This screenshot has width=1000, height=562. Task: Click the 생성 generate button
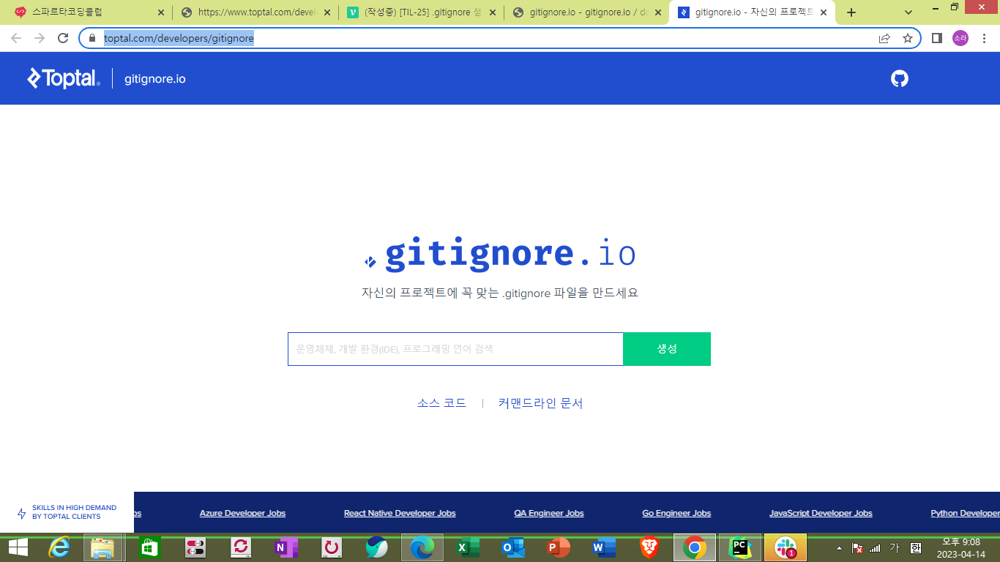coord(666,349)
